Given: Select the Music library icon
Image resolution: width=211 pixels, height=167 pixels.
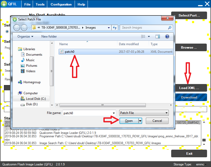Looking at the screenshot, I should click(x=23, y=60).
